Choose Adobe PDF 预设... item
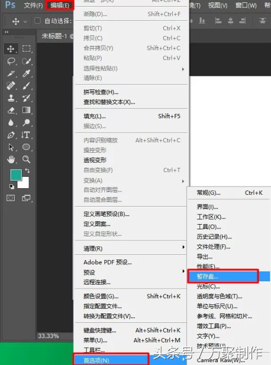 tap(131, 262)
